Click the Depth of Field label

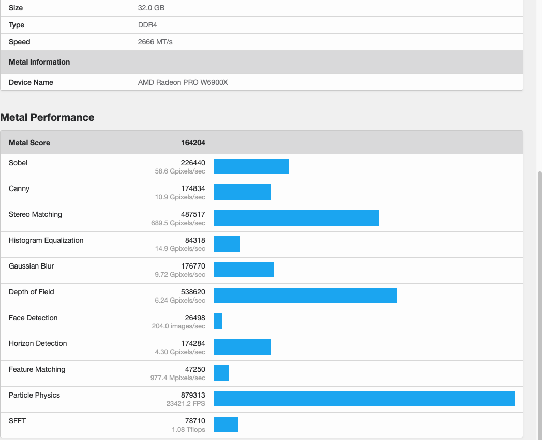[x=32, y=292]
